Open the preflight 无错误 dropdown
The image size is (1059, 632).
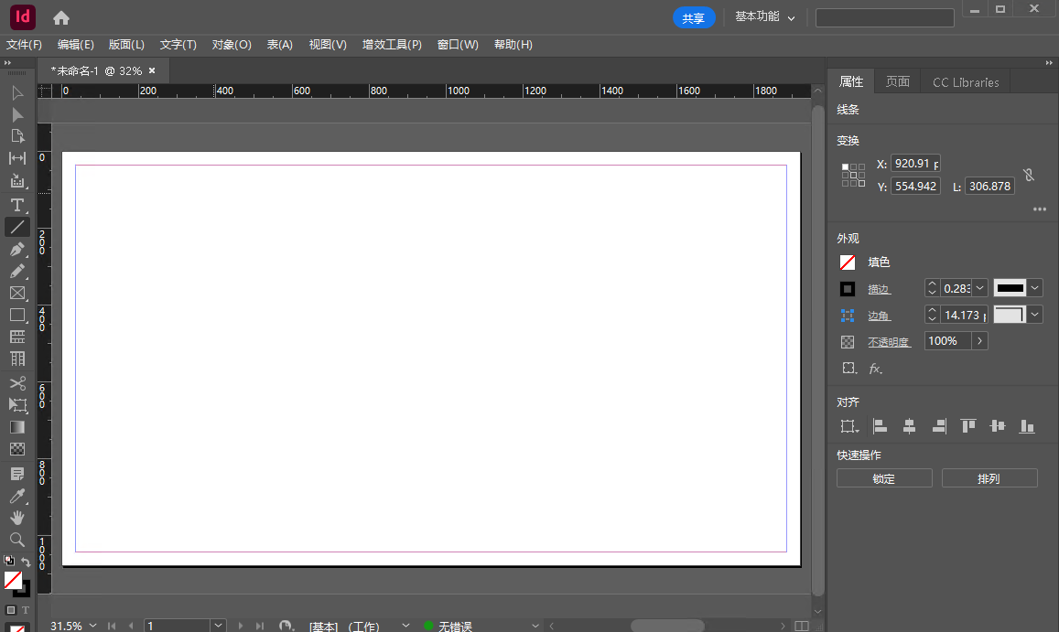coord(535,626)
